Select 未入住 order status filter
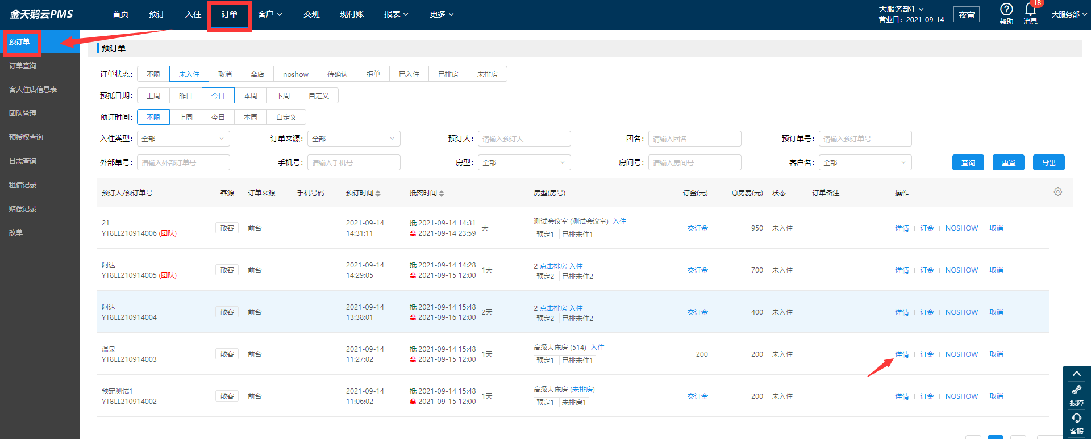 [189, 74]
